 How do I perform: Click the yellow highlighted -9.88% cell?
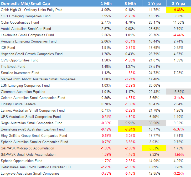click(x=178, y=10)
